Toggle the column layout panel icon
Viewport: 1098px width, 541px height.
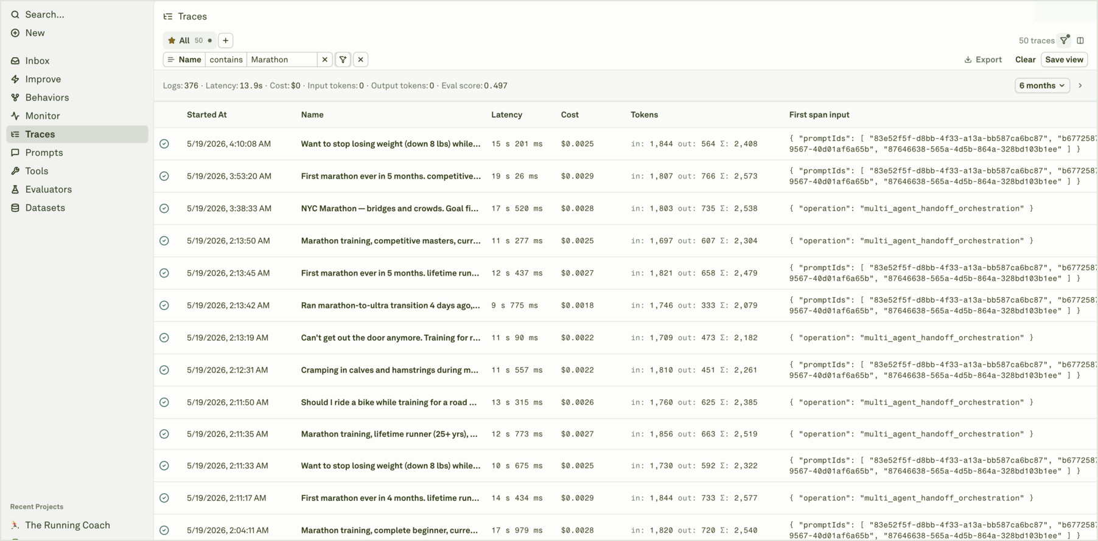click(x=1080, y=41)
